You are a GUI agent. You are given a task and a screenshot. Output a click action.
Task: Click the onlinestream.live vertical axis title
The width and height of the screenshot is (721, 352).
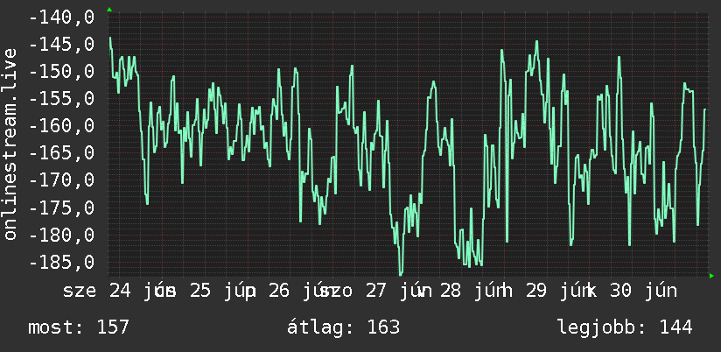tap(10, 144)
